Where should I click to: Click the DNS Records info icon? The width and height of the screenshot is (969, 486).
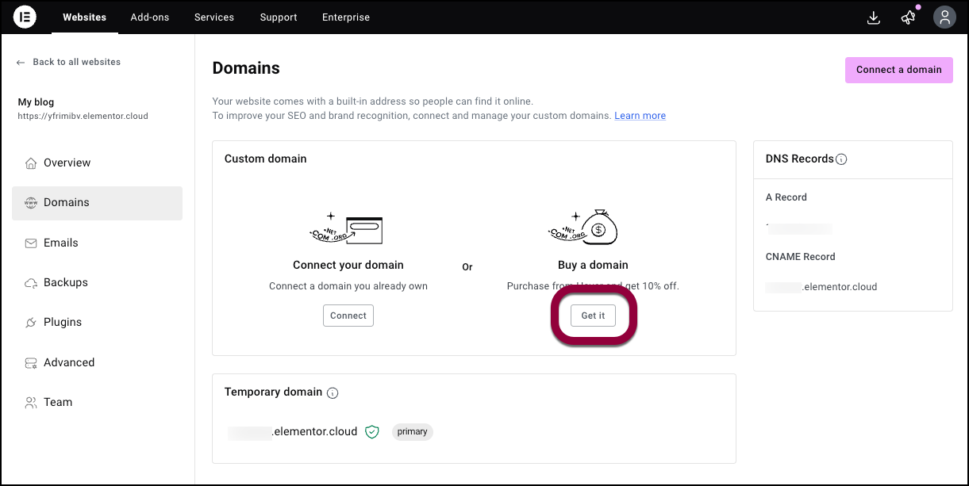(x=842, y=159)
